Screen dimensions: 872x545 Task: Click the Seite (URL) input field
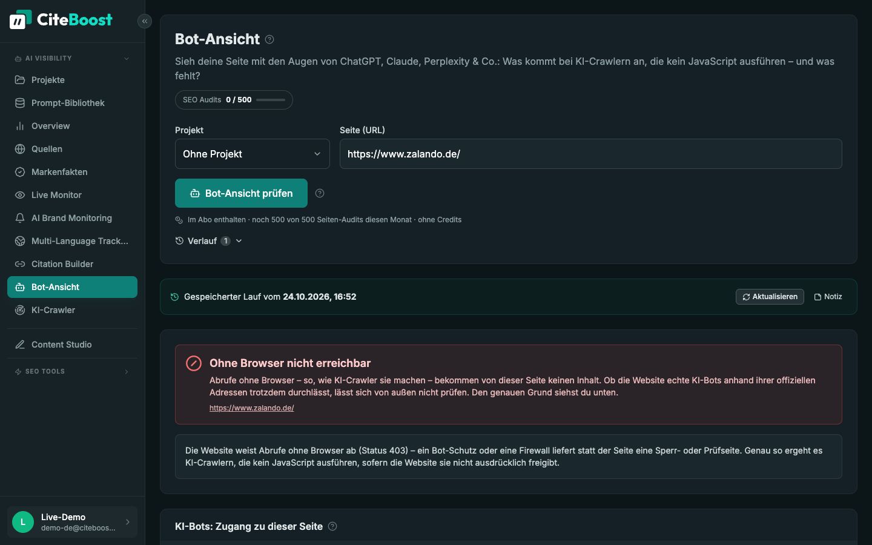(591, 154)
